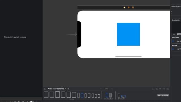Select the Horizontal Align Center constraint
This screenshot has height=102, width=181.
[x=176, y=41]
